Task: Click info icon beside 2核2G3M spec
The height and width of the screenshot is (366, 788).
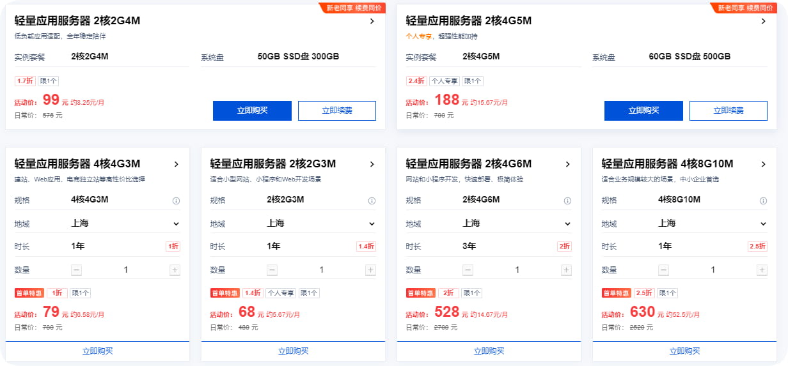Action: pos(372,201)
